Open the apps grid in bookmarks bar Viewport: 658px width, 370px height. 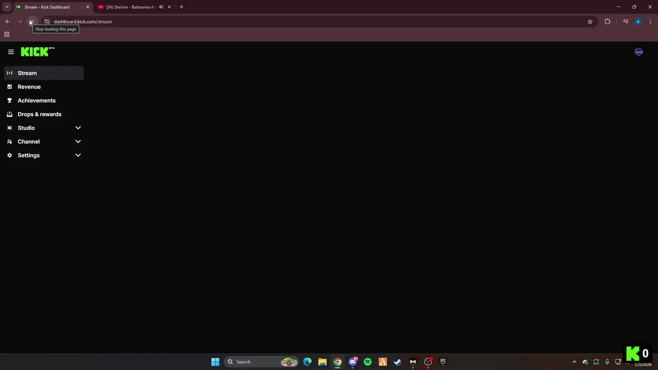pyautogui.click(x=7, y=34)
